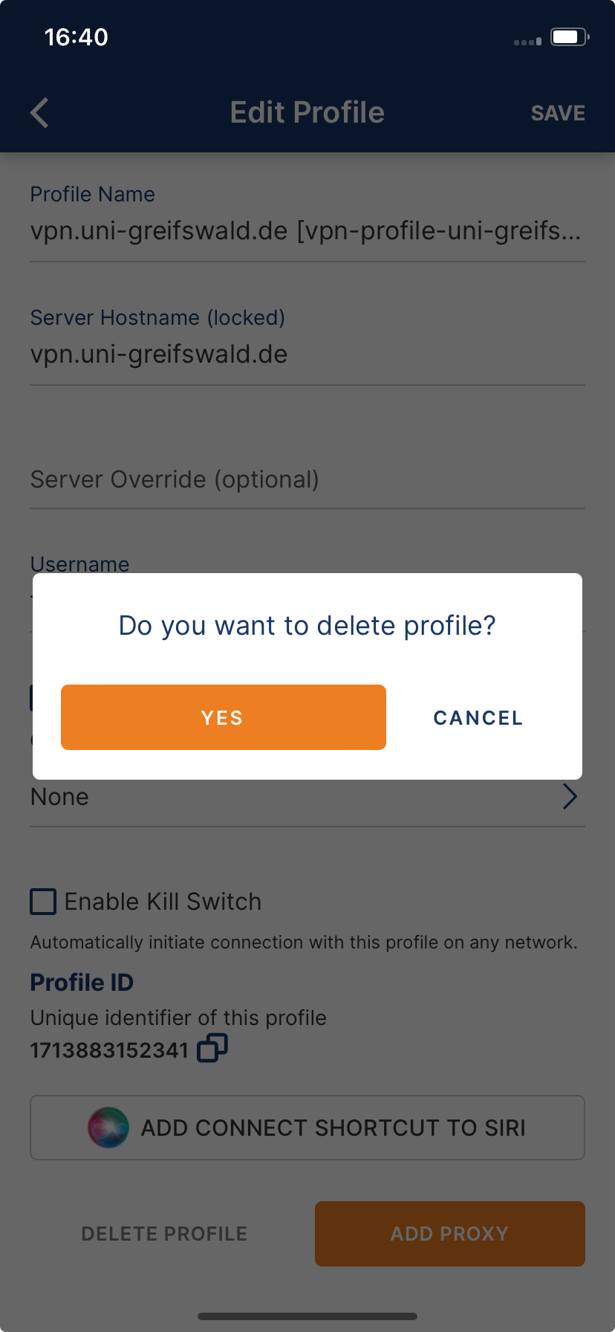615x1332 pixels.
Task: Tap the Profile ID number 1713883152341
Action: [x=109, y=1050]
